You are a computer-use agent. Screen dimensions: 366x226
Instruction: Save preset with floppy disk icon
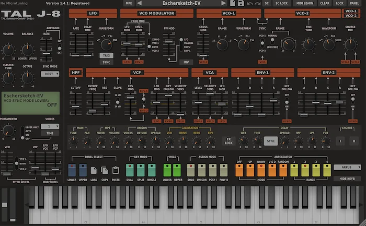pos(241,3)
